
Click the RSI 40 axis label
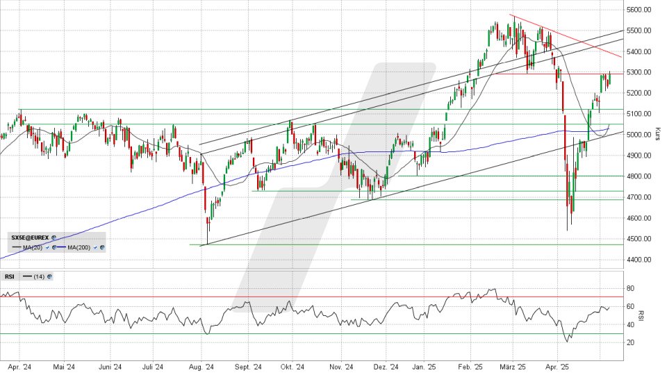coord(630,325)
